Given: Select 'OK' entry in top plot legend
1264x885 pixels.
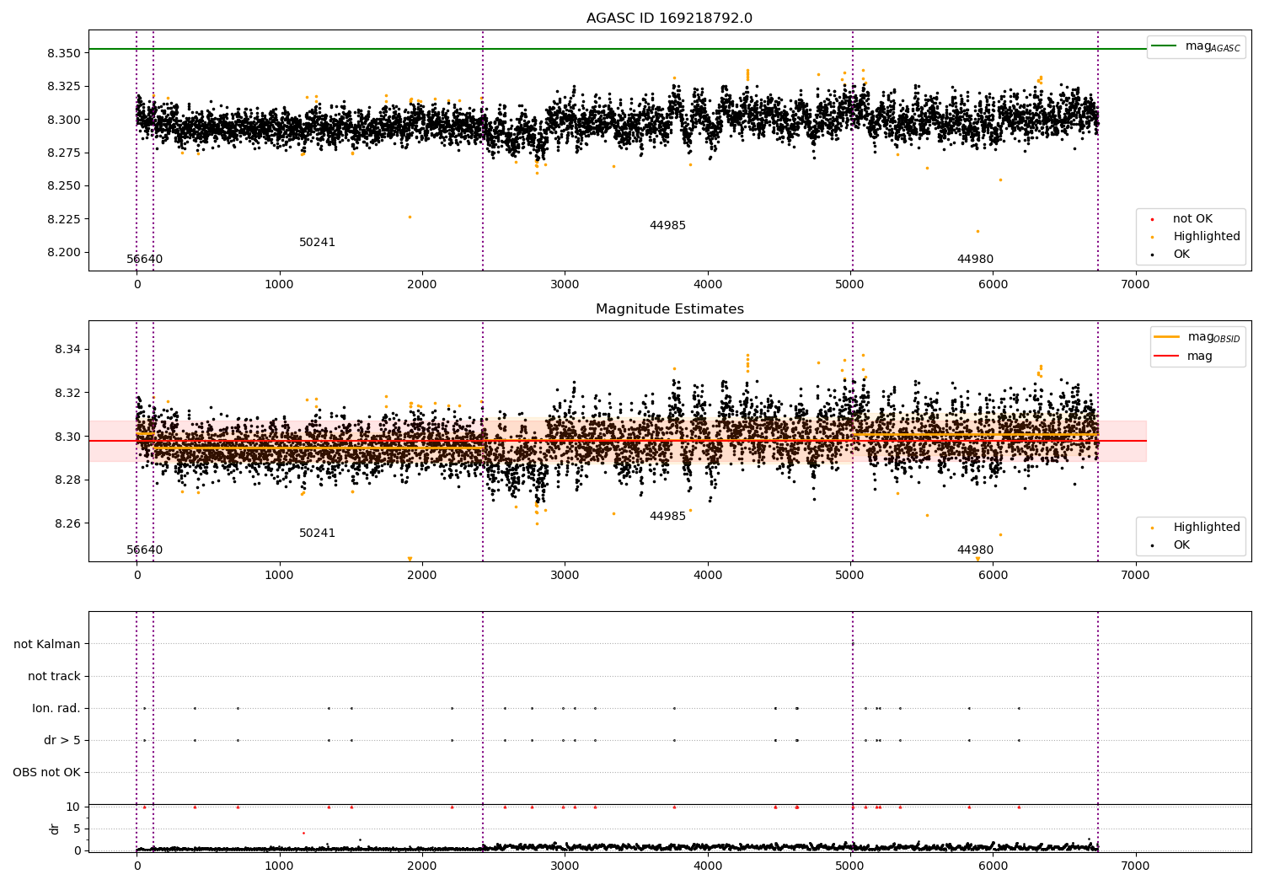Looking at the screenshot, I should click(x=1181, y=255).
